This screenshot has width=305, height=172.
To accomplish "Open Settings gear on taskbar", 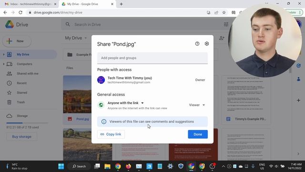I will (170, 166).
